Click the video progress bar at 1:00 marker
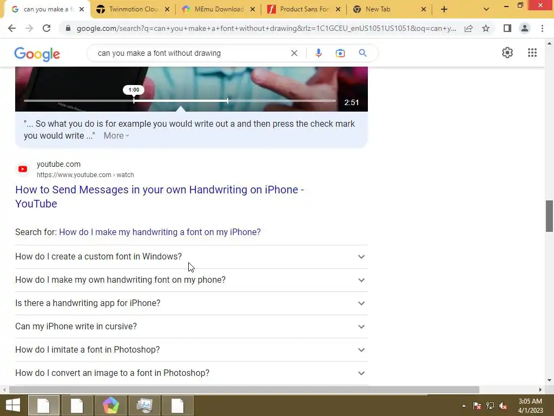The width and height of the screenshot is (554, 416). coord(134,100)
